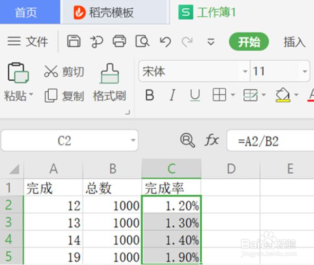The height and width of the screenshot is (265, 314).
Task: Click cell showing 1.20%
Action: point(172,205)
